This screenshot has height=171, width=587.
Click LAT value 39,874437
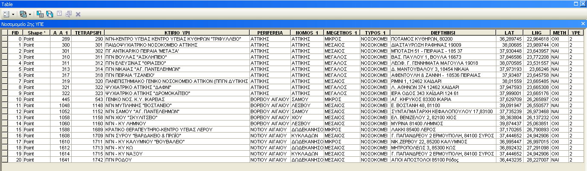pyautogui.click(x=509, y=123)
